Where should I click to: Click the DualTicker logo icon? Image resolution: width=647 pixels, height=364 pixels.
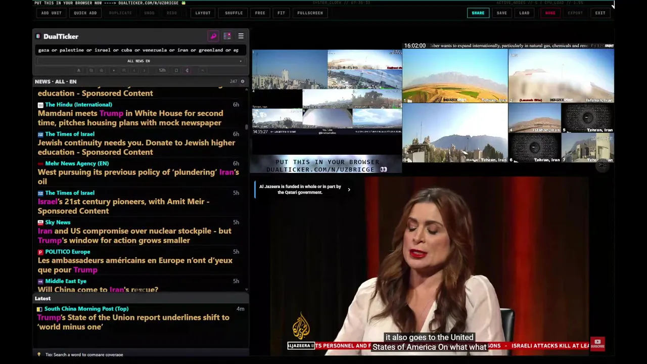coord(38,36)
